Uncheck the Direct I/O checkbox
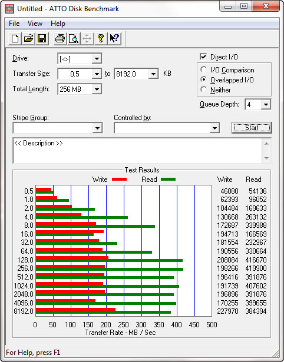The height and width of the screenshot is (362, 284). pos(203,57)
